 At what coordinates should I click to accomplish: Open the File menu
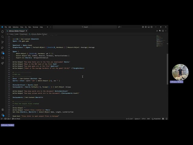click(6, 27)
